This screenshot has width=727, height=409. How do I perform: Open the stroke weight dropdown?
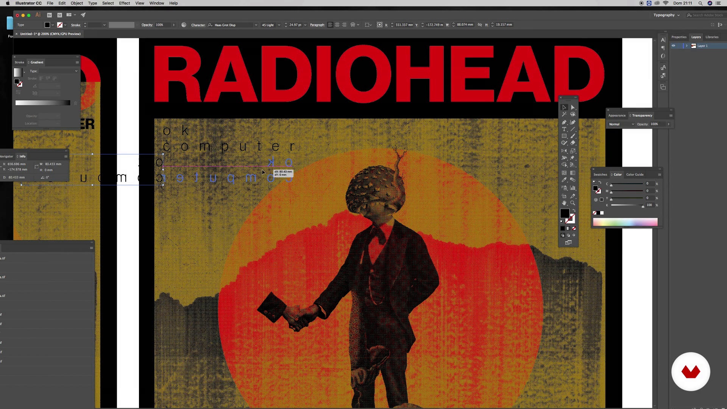(104, 25)
